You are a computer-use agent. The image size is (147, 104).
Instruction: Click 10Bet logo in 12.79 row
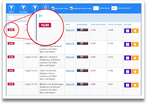(83, 84)
